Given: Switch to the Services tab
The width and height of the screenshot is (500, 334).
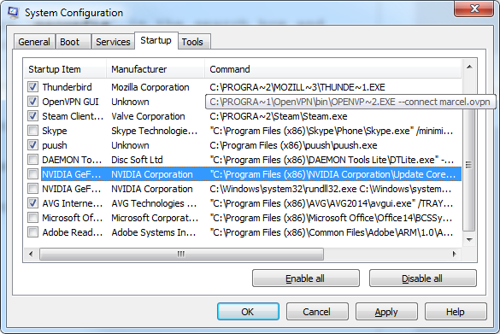Looking at the screenshot, I should click(113, 42).
